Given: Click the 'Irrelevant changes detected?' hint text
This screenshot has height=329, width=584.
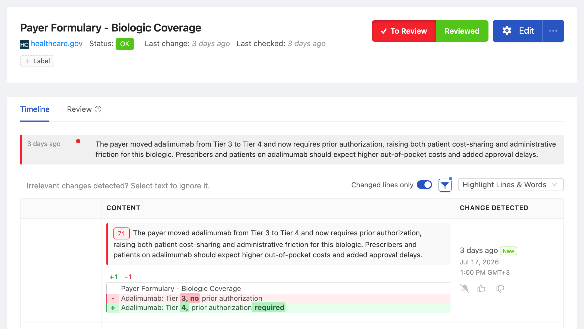Looking at the screenshot, I should point(118,186).
